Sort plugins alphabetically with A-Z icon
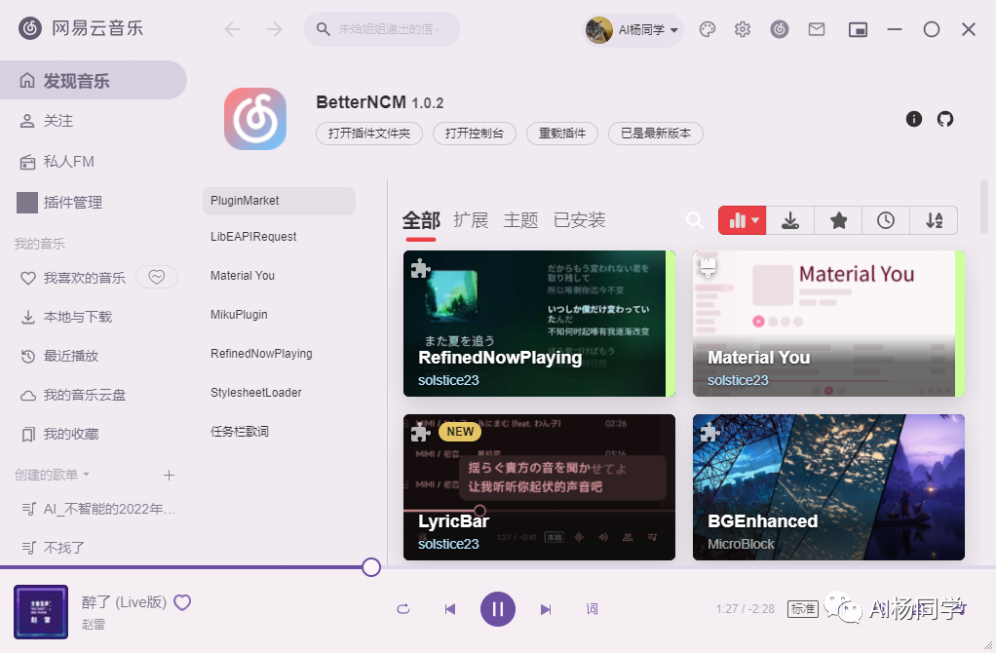This screenshot has width=996, height=653. [933, 220]
